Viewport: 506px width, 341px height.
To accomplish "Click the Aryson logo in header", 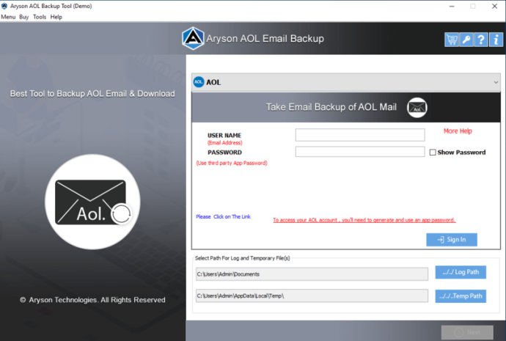I will [193, 38].
